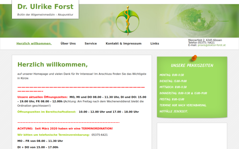
Task: Click the caduceus logo in the header
Action: tap(127, 21)
